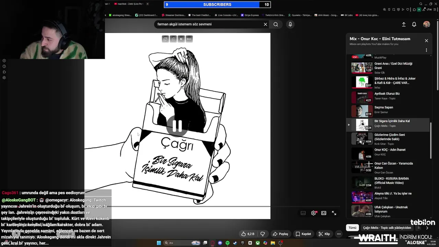Click the skip-next overlay icon on video

click(181, 39)
